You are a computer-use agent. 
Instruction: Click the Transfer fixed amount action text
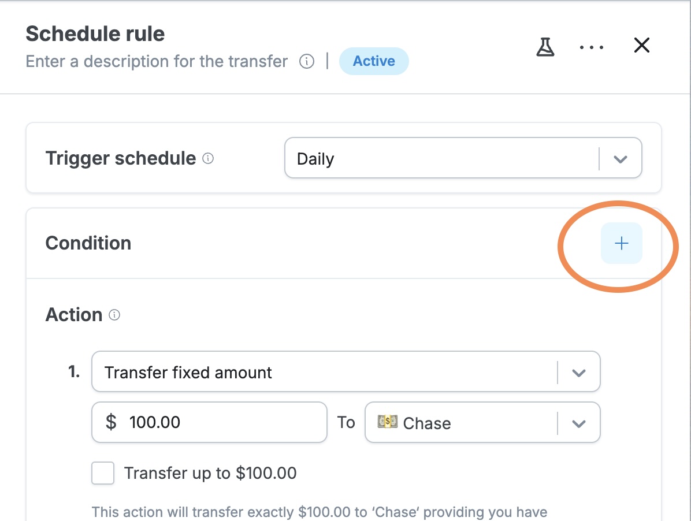188,373
